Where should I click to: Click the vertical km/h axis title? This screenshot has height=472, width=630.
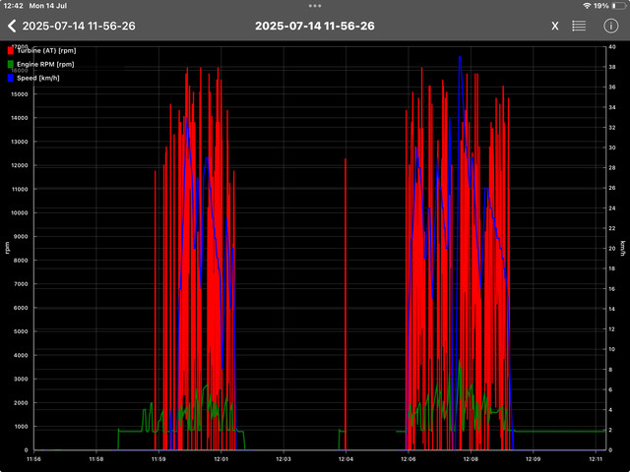tap(623, 248)
